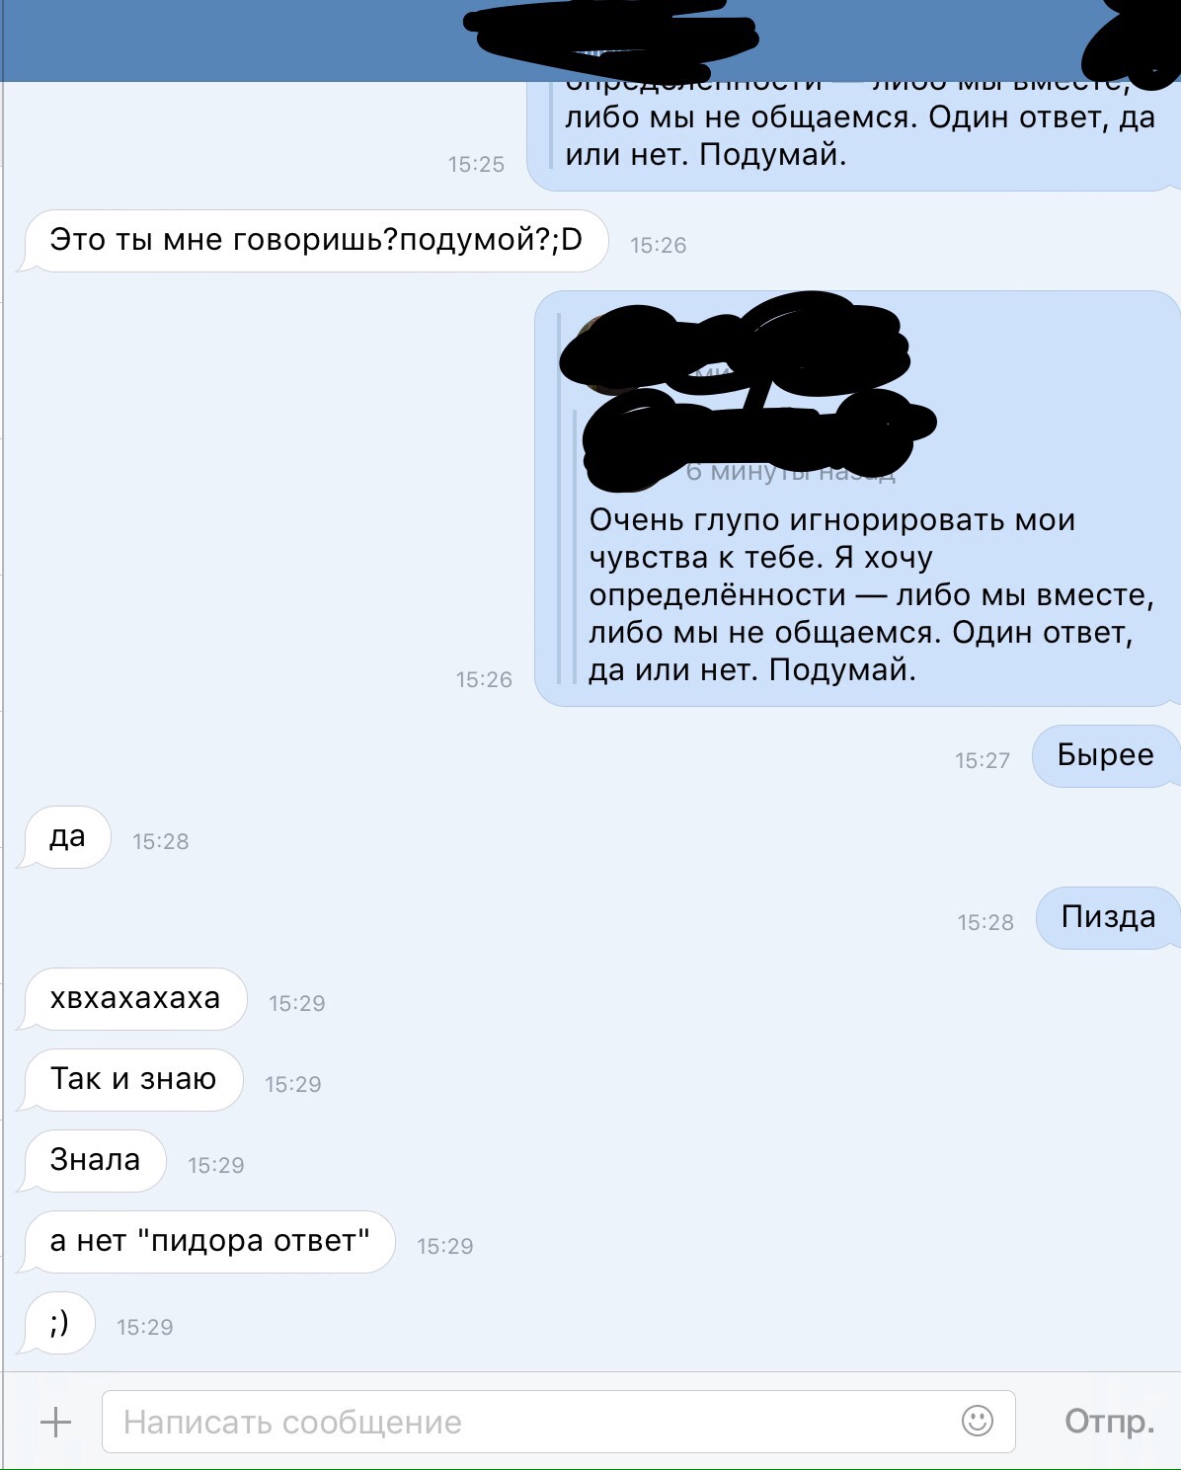The width and height of the screenshot is (1181, 1470).
Task: Click the Отпр. send button
Action: point(1110,1422)
